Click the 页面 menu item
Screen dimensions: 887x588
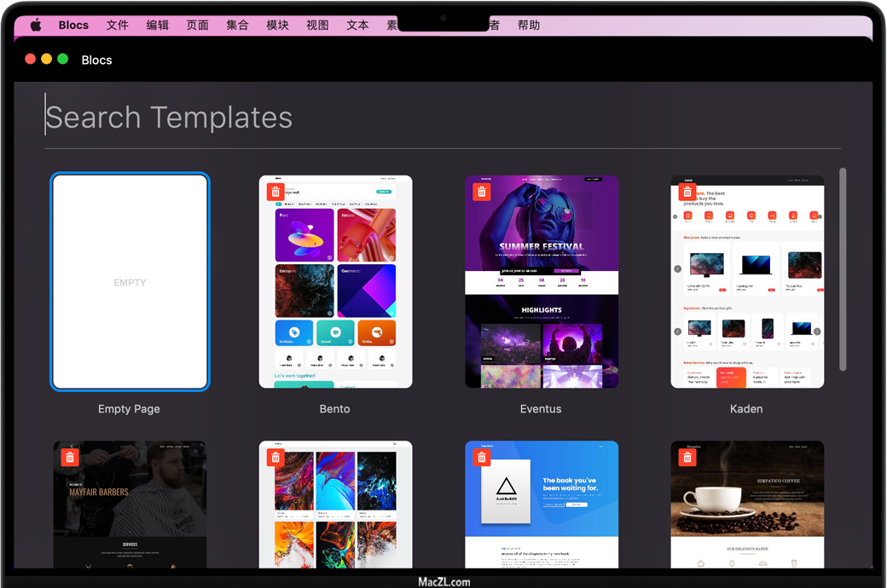click(x=197, y=25)
